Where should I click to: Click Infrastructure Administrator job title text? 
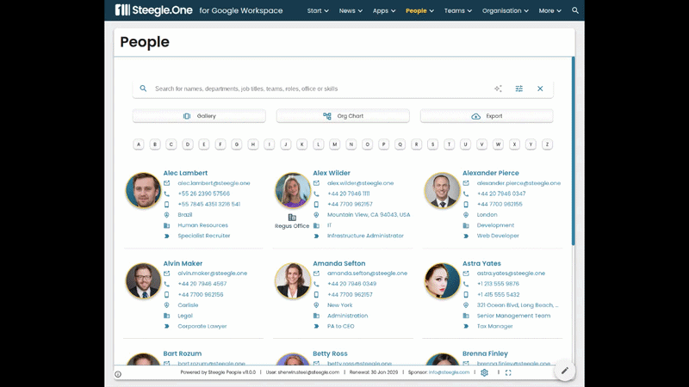click(365, 236)
